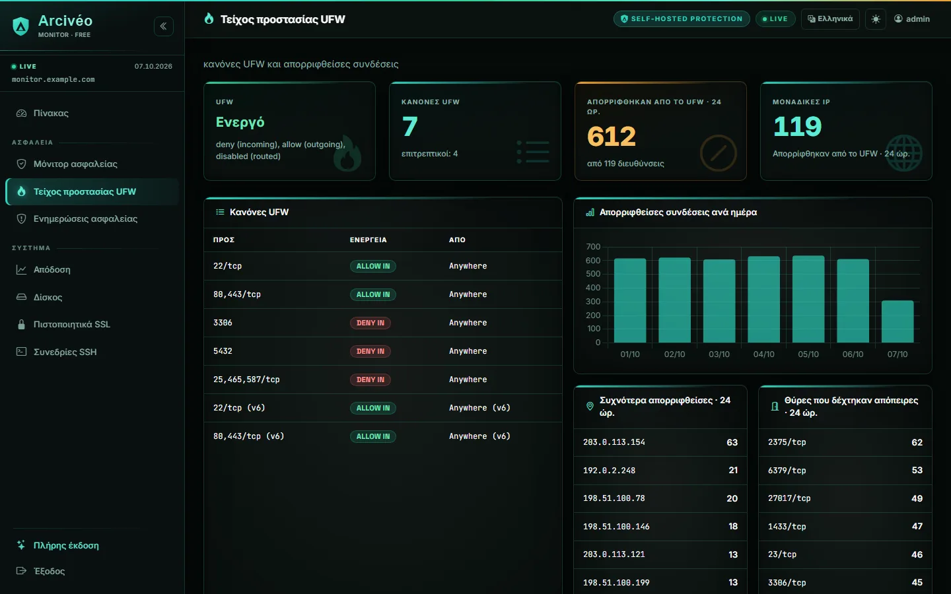Open the admin user menu

912,19
